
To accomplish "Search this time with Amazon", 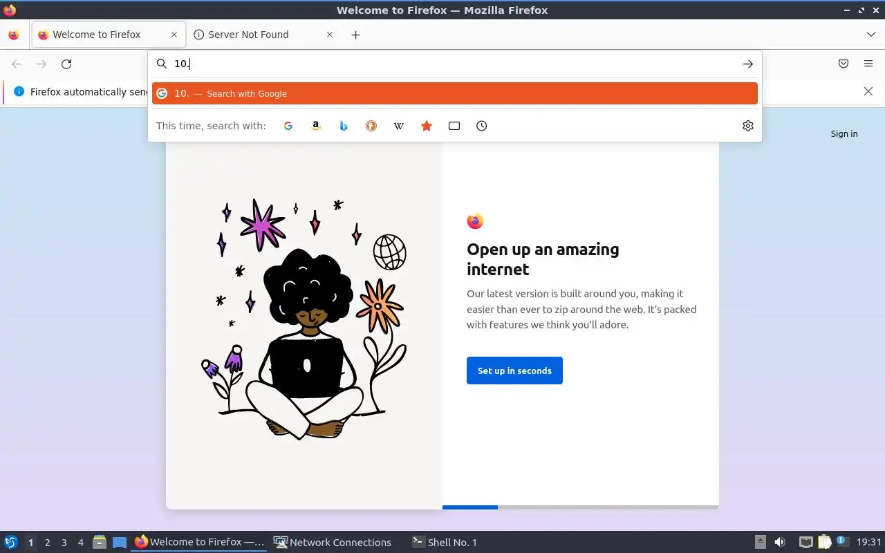I will [x=316, y=126].
